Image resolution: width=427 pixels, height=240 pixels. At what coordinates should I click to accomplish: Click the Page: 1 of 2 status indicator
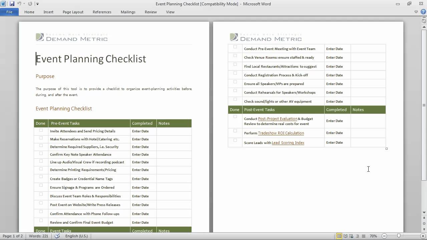(13, 236)
